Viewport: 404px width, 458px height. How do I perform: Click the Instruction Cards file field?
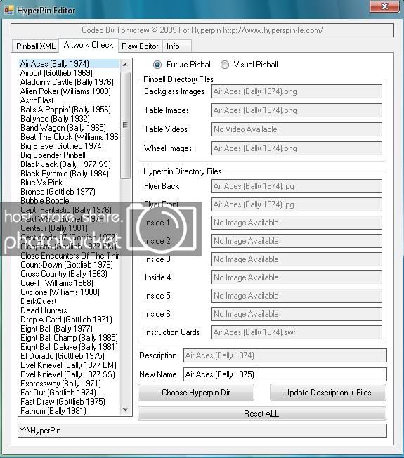(297, 332)
